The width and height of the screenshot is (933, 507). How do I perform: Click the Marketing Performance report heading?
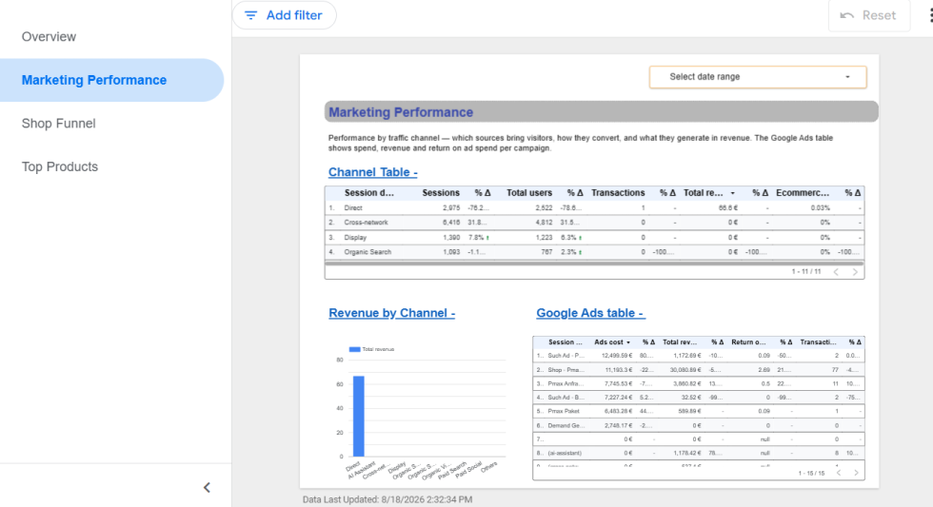coord(401,112)
